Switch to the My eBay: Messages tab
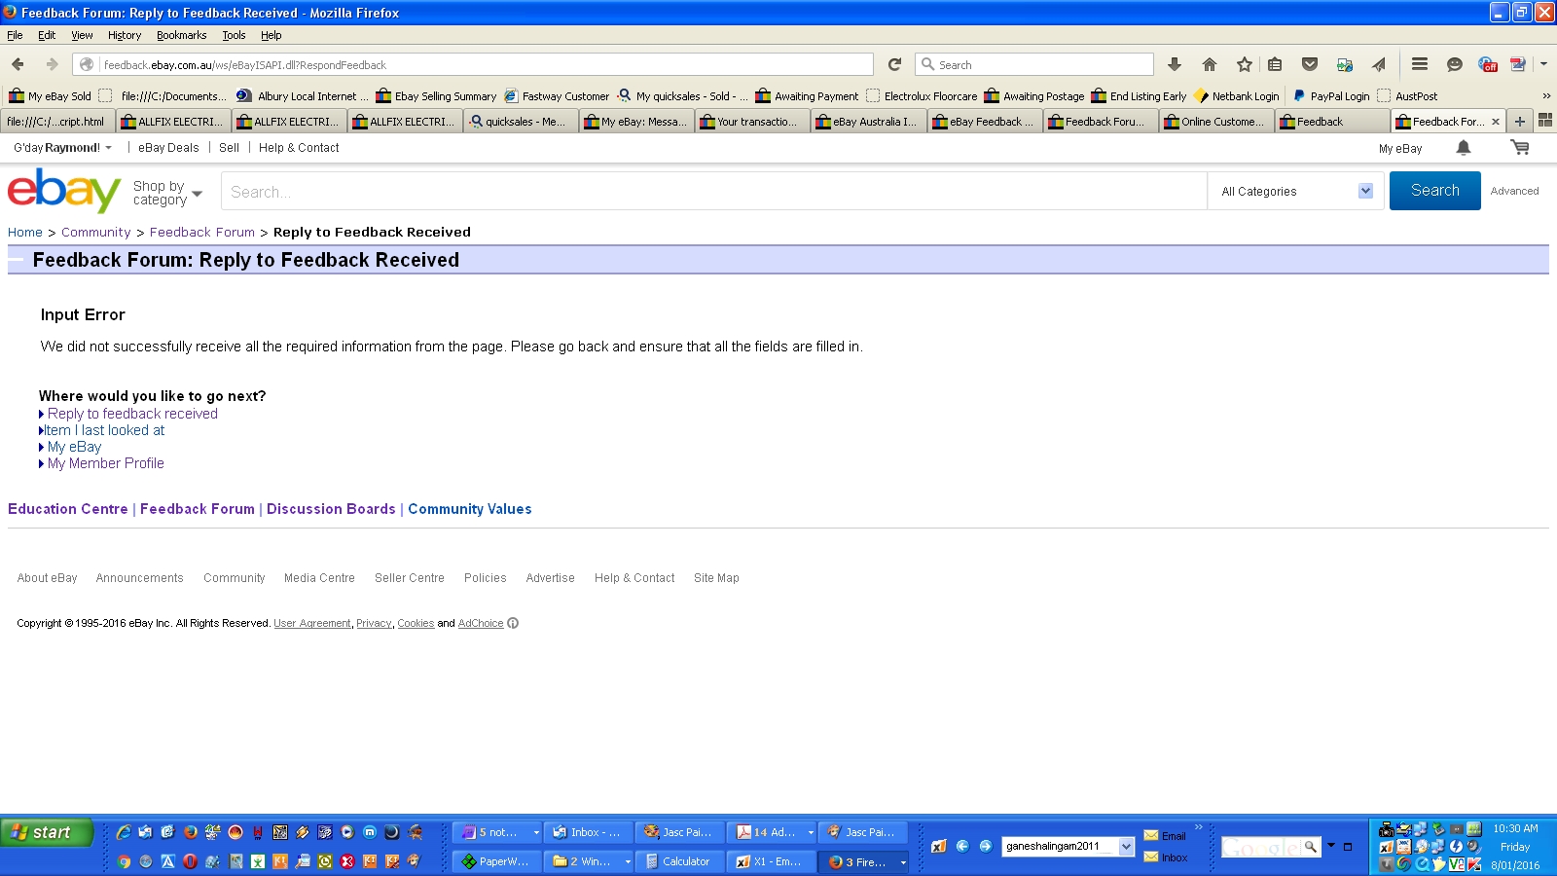The image size is (1557, 876). (636, 122)
